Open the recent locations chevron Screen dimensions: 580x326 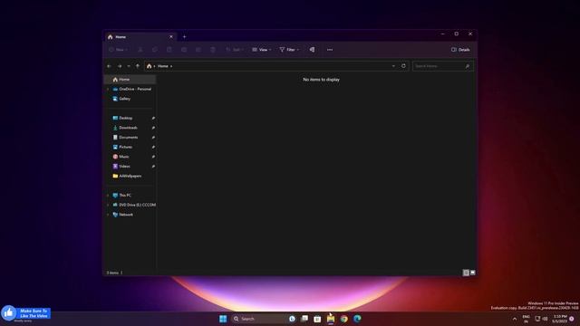tap(129, 66)
